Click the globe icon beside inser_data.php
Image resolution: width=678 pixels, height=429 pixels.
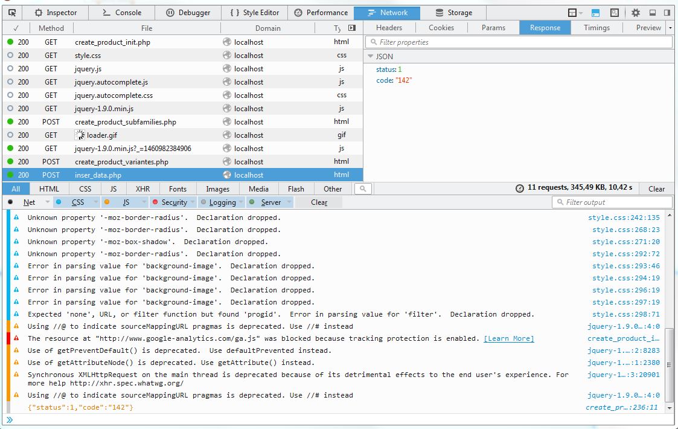click(227, 175)
